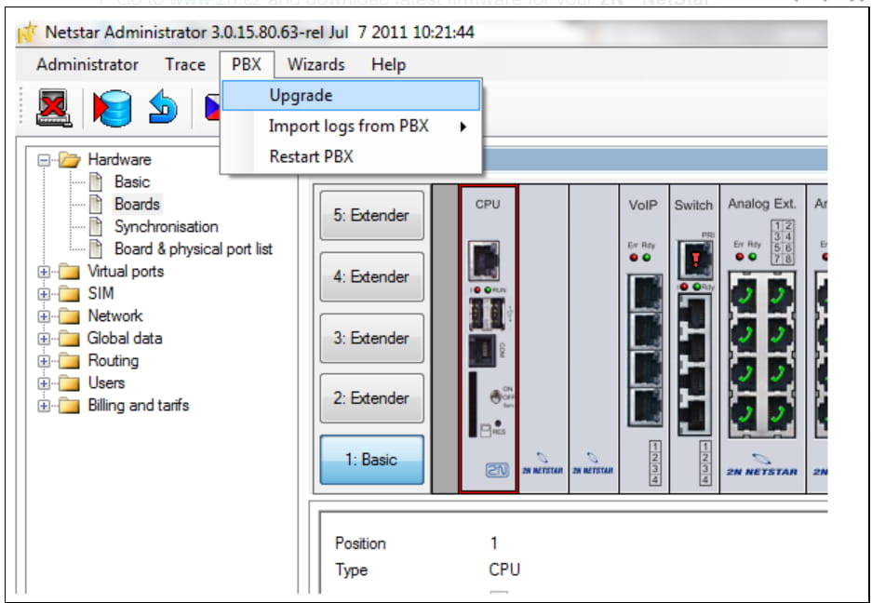Image resolution: width=872 pixels, height=603 pixels.
Task: Expand the Network folder
Action: [44, 316]
